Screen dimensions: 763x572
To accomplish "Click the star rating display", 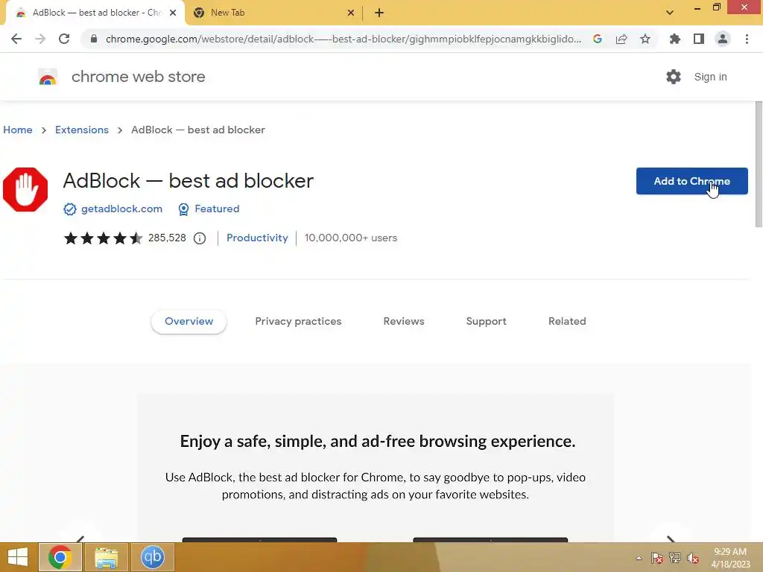I will coord(103,238).
